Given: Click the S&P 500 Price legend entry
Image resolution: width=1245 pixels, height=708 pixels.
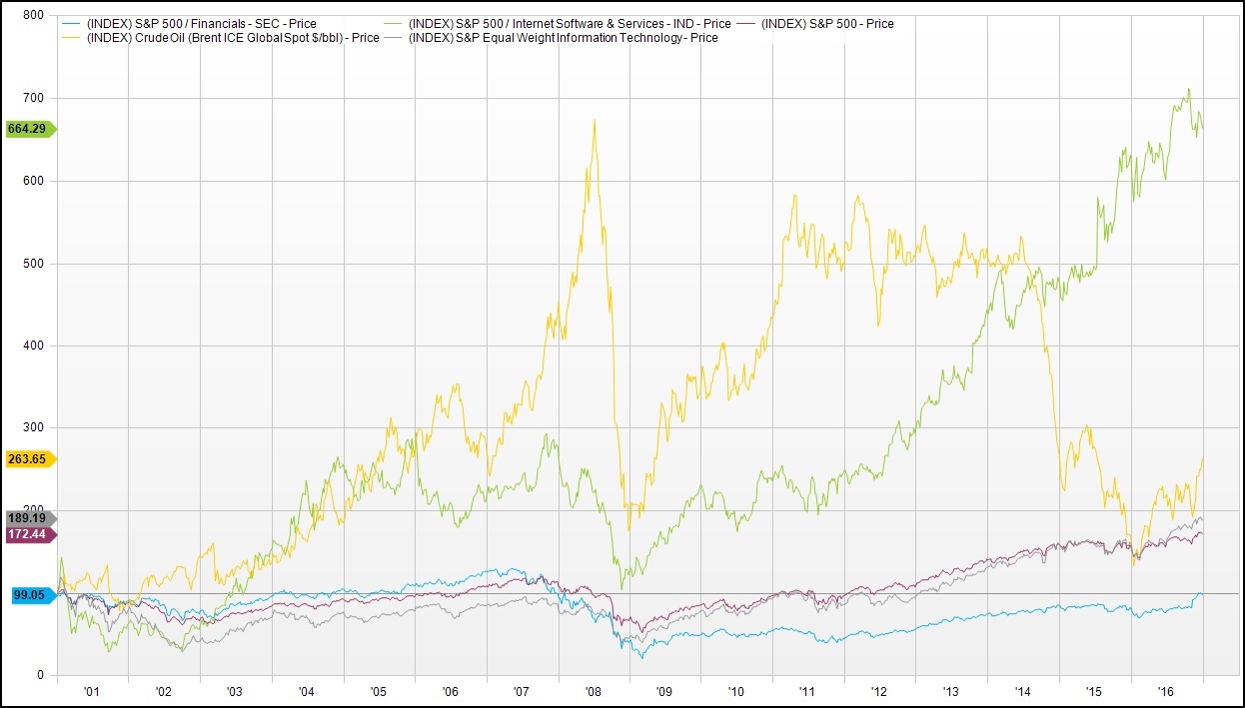Looking at the screenshot, I should [826, 24].
